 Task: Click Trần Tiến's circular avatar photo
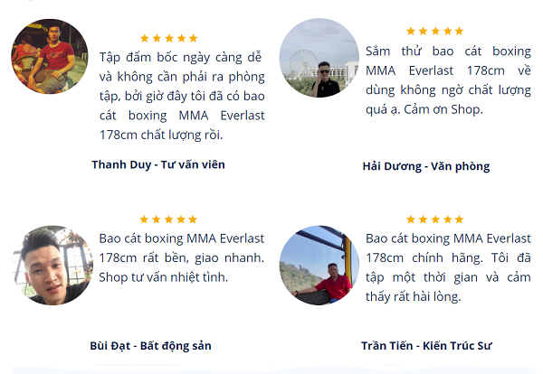pyautogui.click(x=319, y=265)
